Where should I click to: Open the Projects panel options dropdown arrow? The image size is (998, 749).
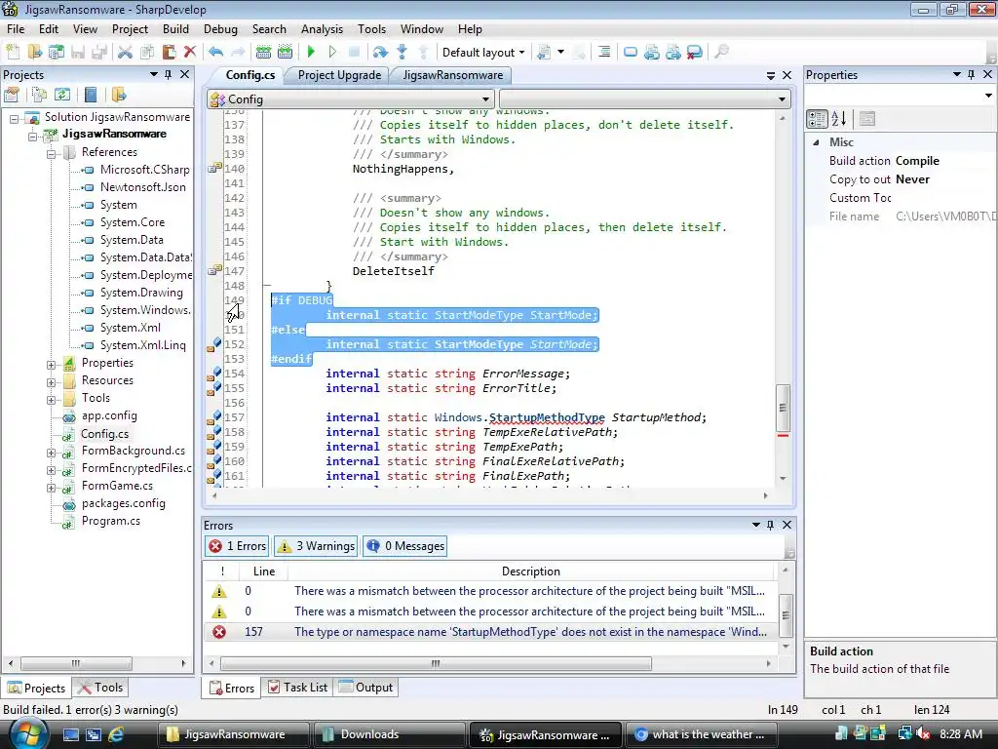pos(153,74)
